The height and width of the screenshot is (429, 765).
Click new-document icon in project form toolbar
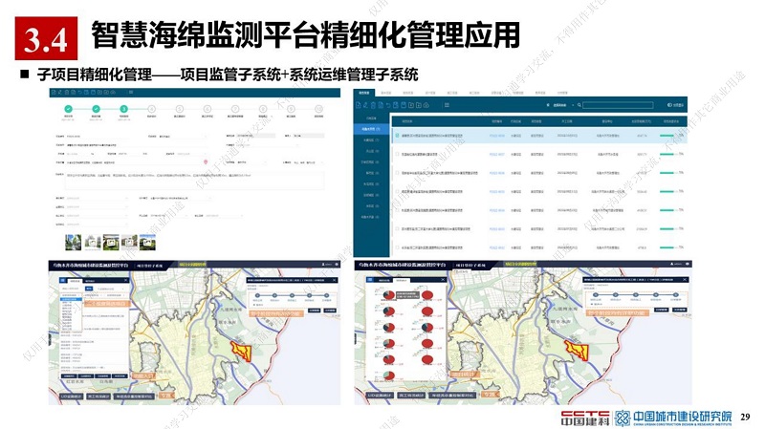coord(54,92)
